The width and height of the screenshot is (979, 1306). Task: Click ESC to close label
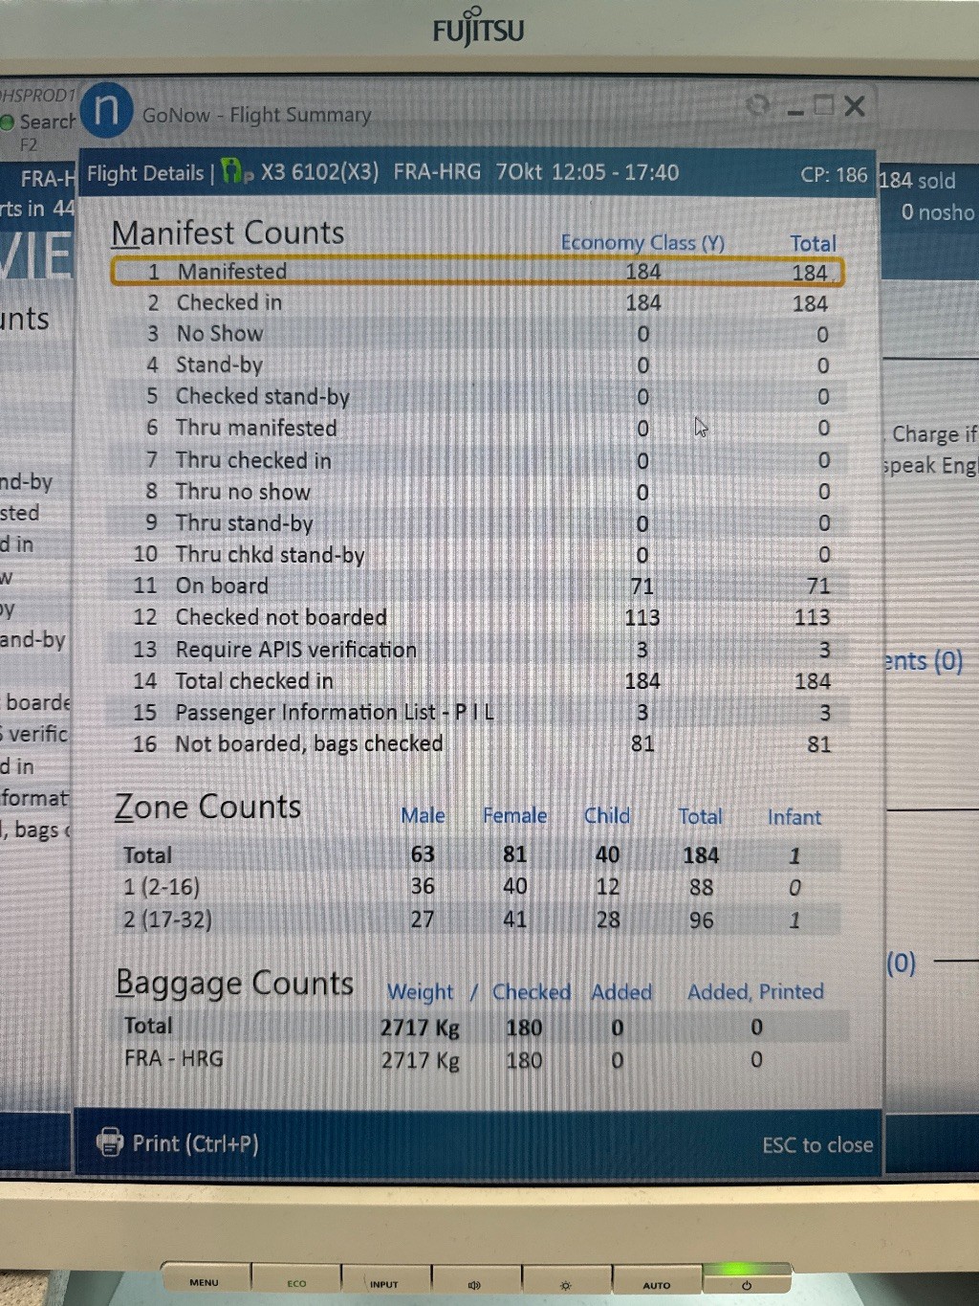816,1145
